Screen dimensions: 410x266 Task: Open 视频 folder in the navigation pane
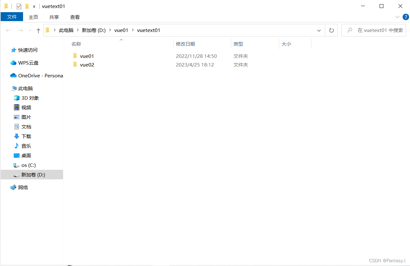[x=26, y=108]
